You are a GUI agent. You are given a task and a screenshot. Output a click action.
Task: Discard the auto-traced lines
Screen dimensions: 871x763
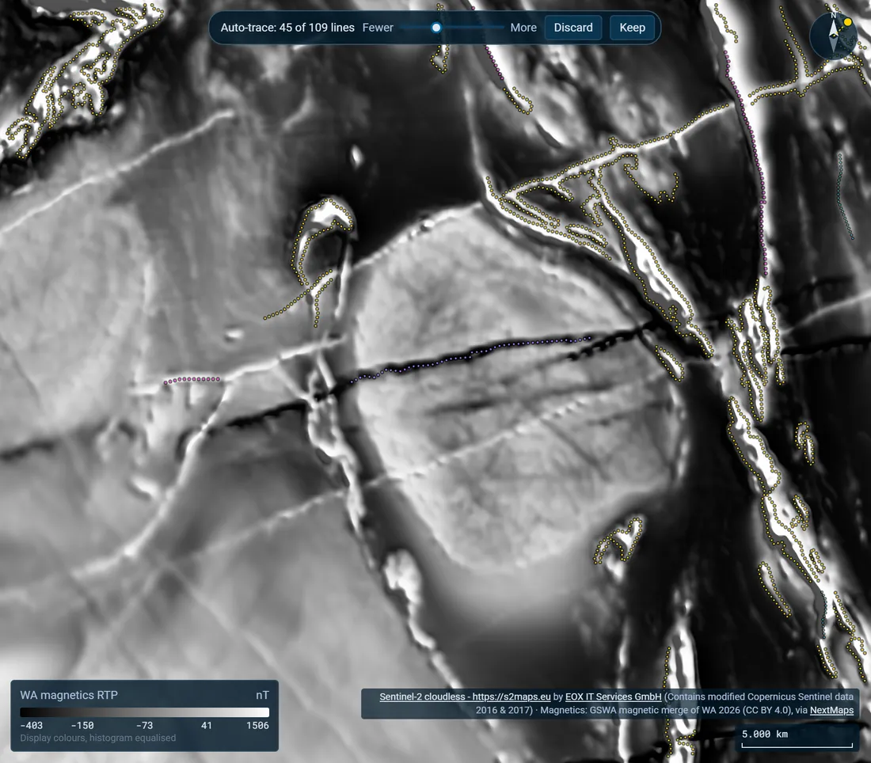573,27
